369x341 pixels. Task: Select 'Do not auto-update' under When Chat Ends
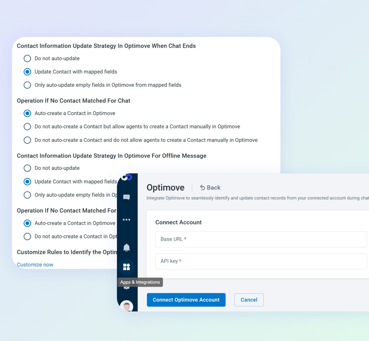tap(27, 58)
